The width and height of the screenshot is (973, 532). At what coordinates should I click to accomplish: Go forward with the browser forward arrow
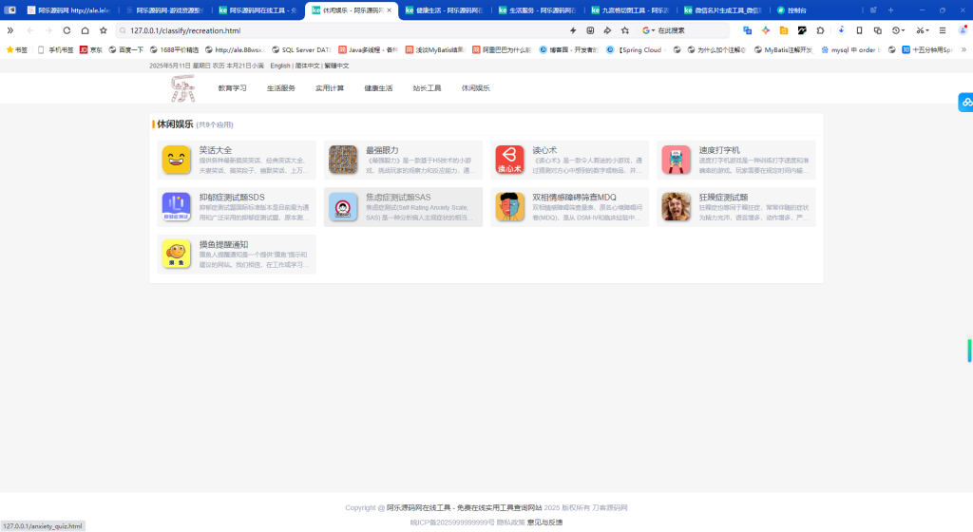tap(48, 30)
